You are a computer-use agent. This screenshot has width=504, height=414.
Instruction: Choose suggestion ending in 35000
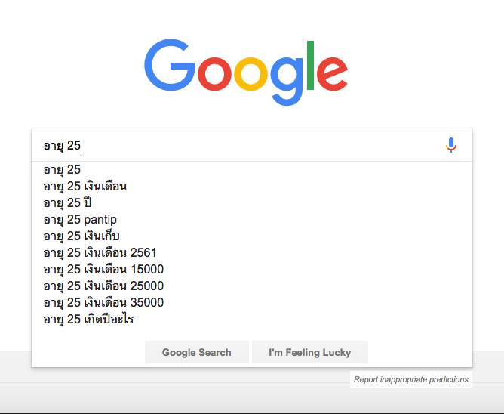tap(103, 303)
